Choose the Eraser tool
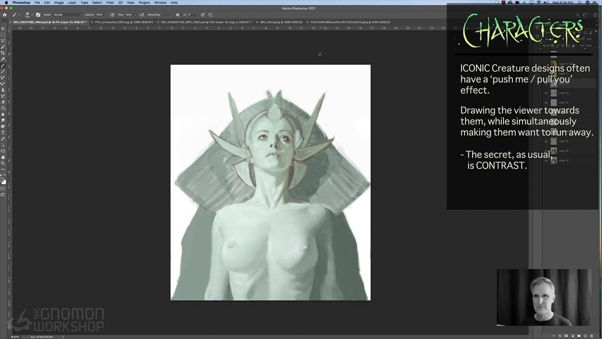Screen dimensions: 602x339 click(x=3, y=102)
